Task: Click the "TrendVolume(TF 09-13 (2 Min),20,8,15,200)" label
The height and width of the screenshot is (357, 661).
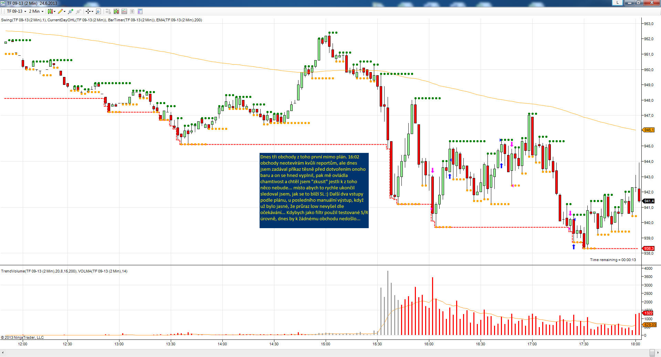Action: click(x=39, y=271)
